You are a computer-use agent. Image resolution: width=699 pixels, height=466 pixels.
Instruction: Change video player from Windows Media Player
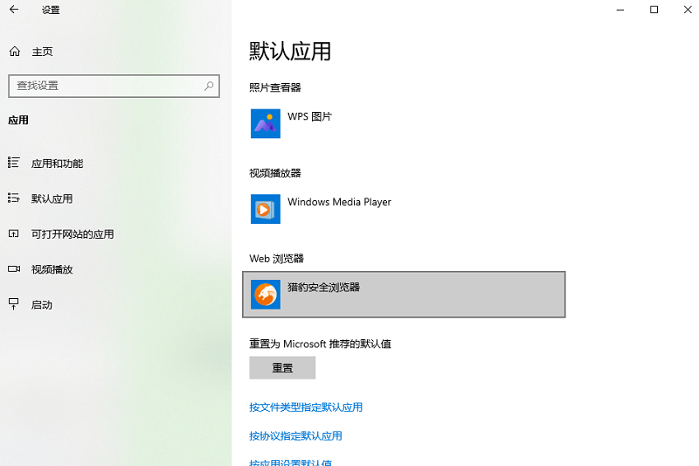[404, 209]
